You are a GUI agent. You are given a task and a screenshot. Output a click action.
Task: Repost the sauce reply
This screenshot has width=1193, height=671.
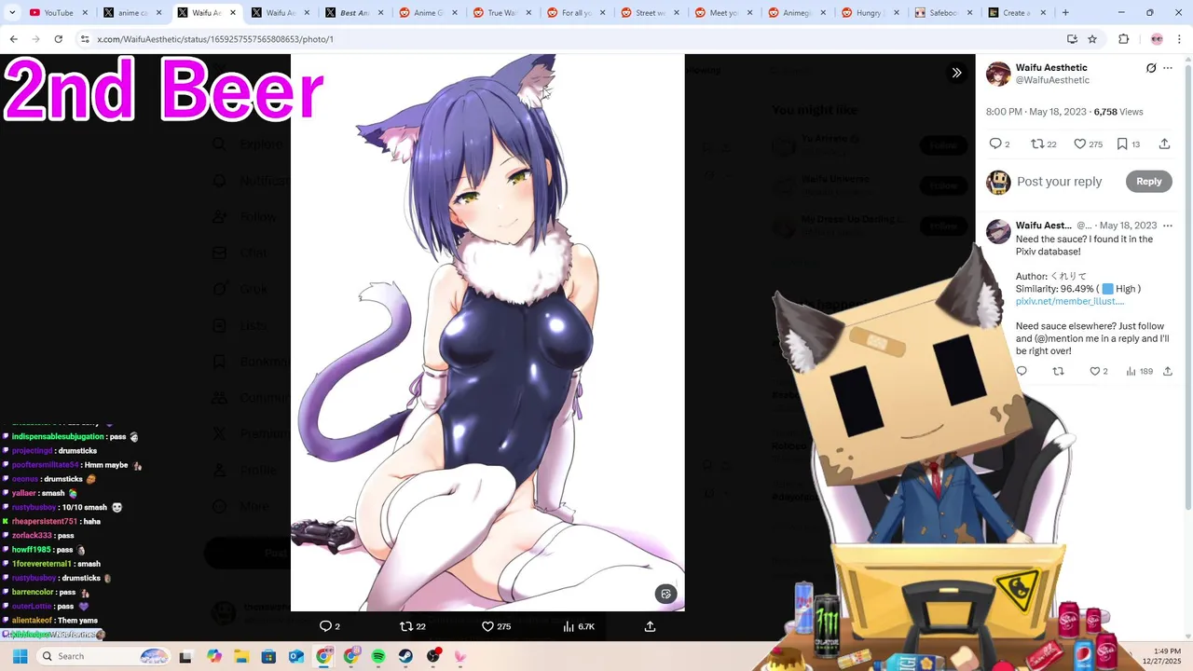pyautogui.click(x=1058, y=371)
